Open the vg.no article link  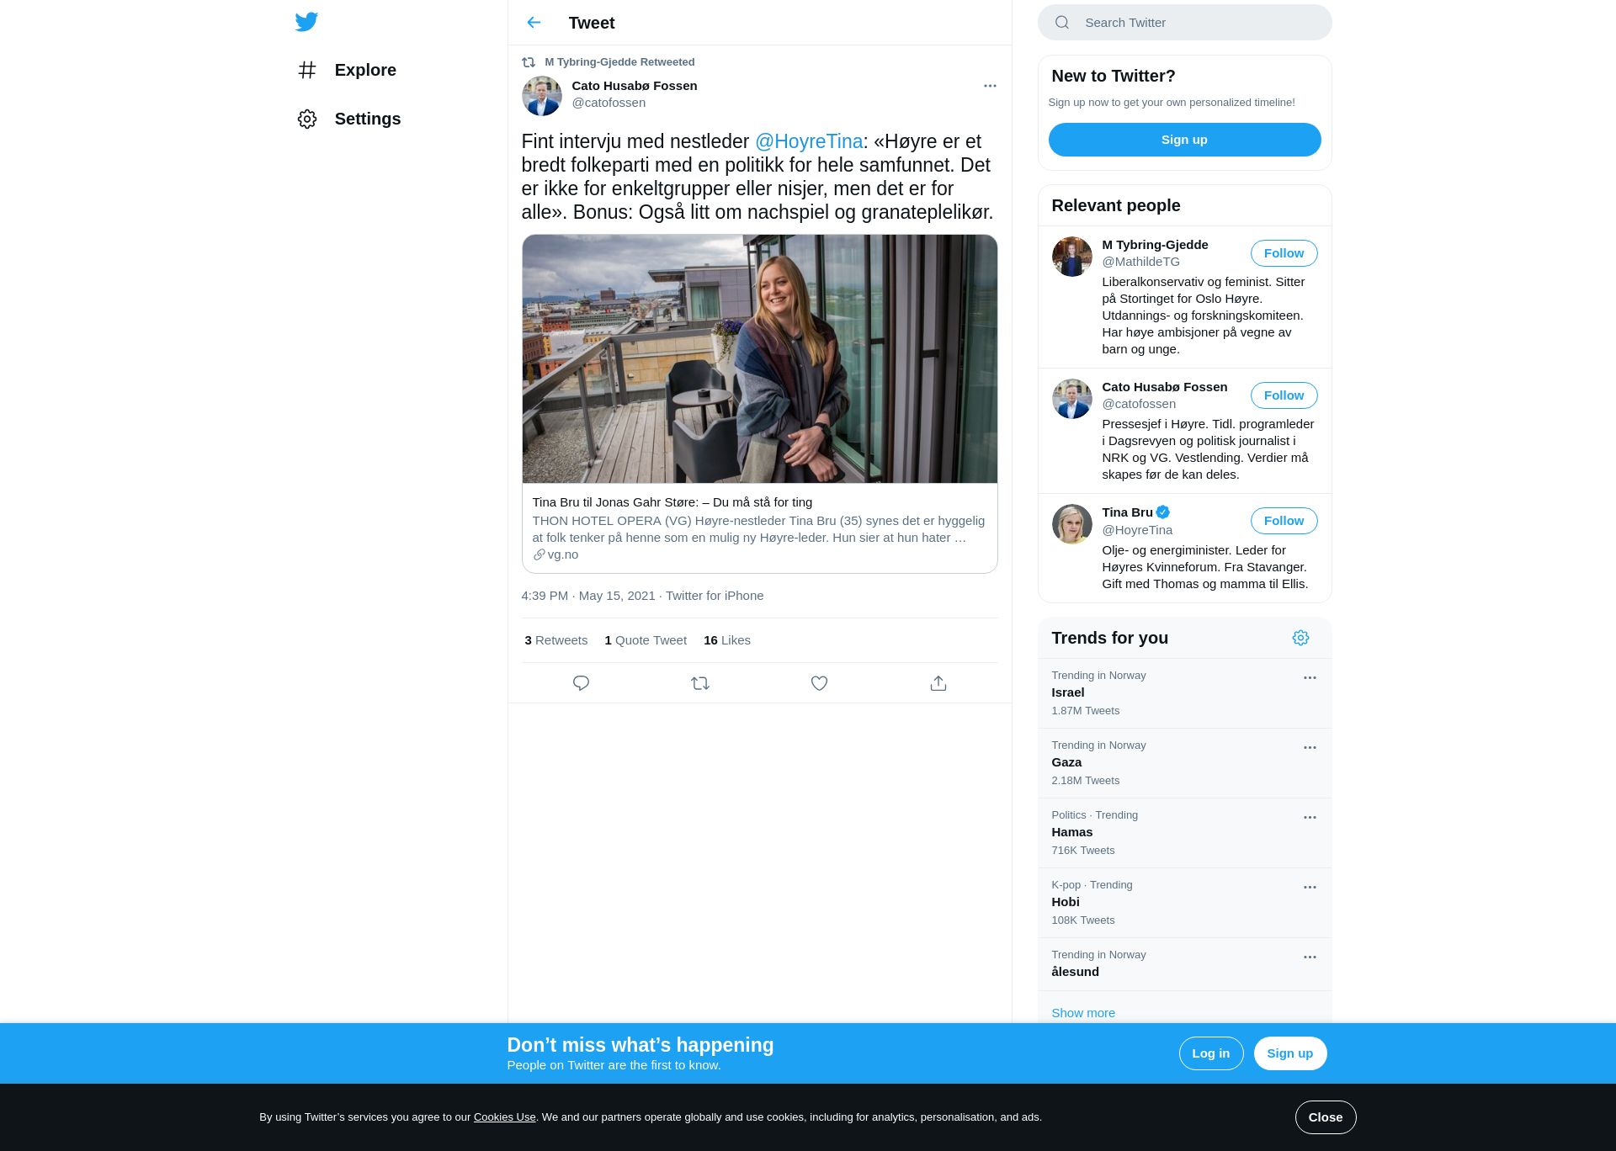(x=759, y=528)
